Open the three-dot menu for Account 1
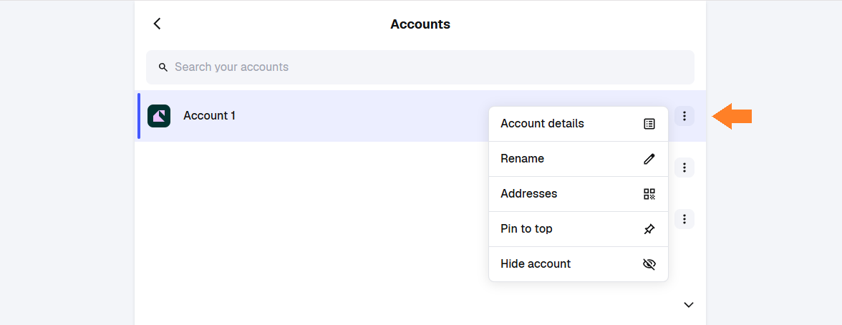 tap(684, 116)
